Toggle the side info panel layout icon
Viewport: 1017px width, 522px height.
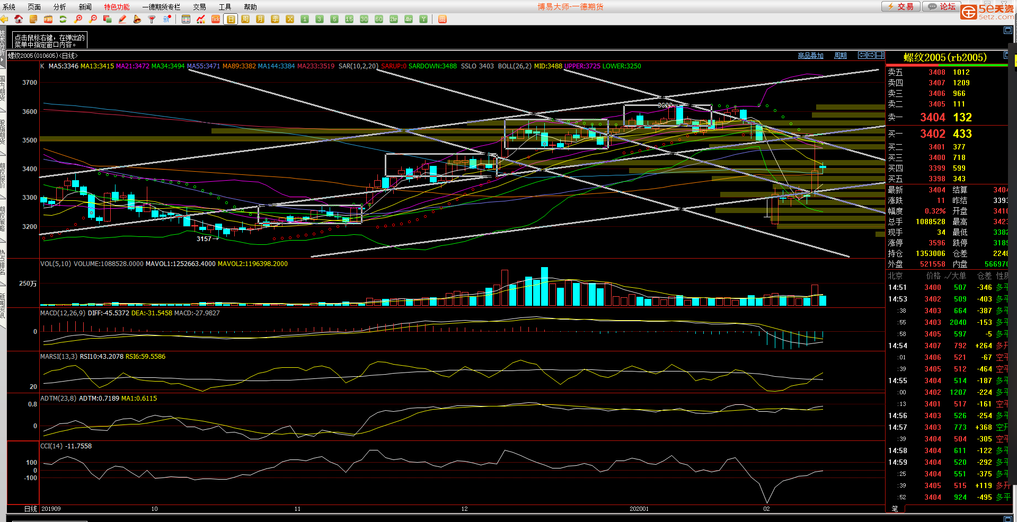(x=880, y=55)
